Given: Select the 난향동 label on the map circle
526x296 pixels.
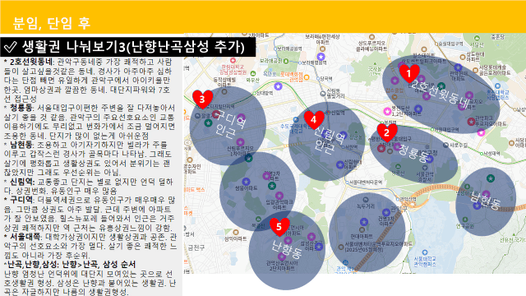Looking at the screenshot, I should pyautogui.click(x=287, y=249).
